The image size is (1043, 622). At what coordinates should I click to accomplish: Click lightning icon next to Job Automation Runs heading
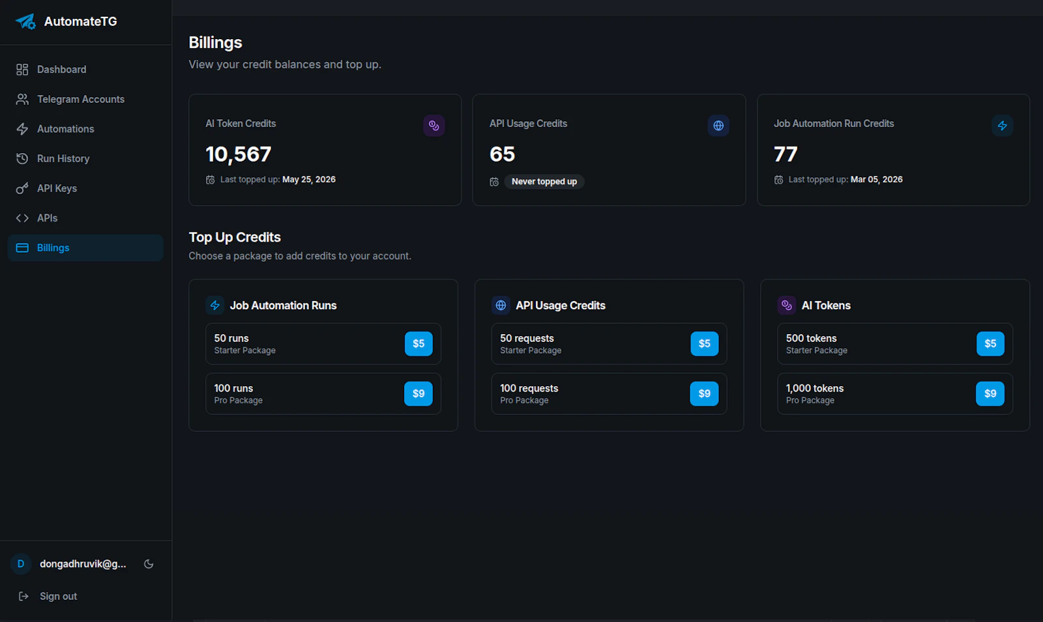click(215, 305)
